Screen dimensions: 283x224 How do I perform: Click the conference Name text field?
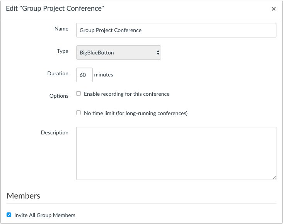click(176, 30)
